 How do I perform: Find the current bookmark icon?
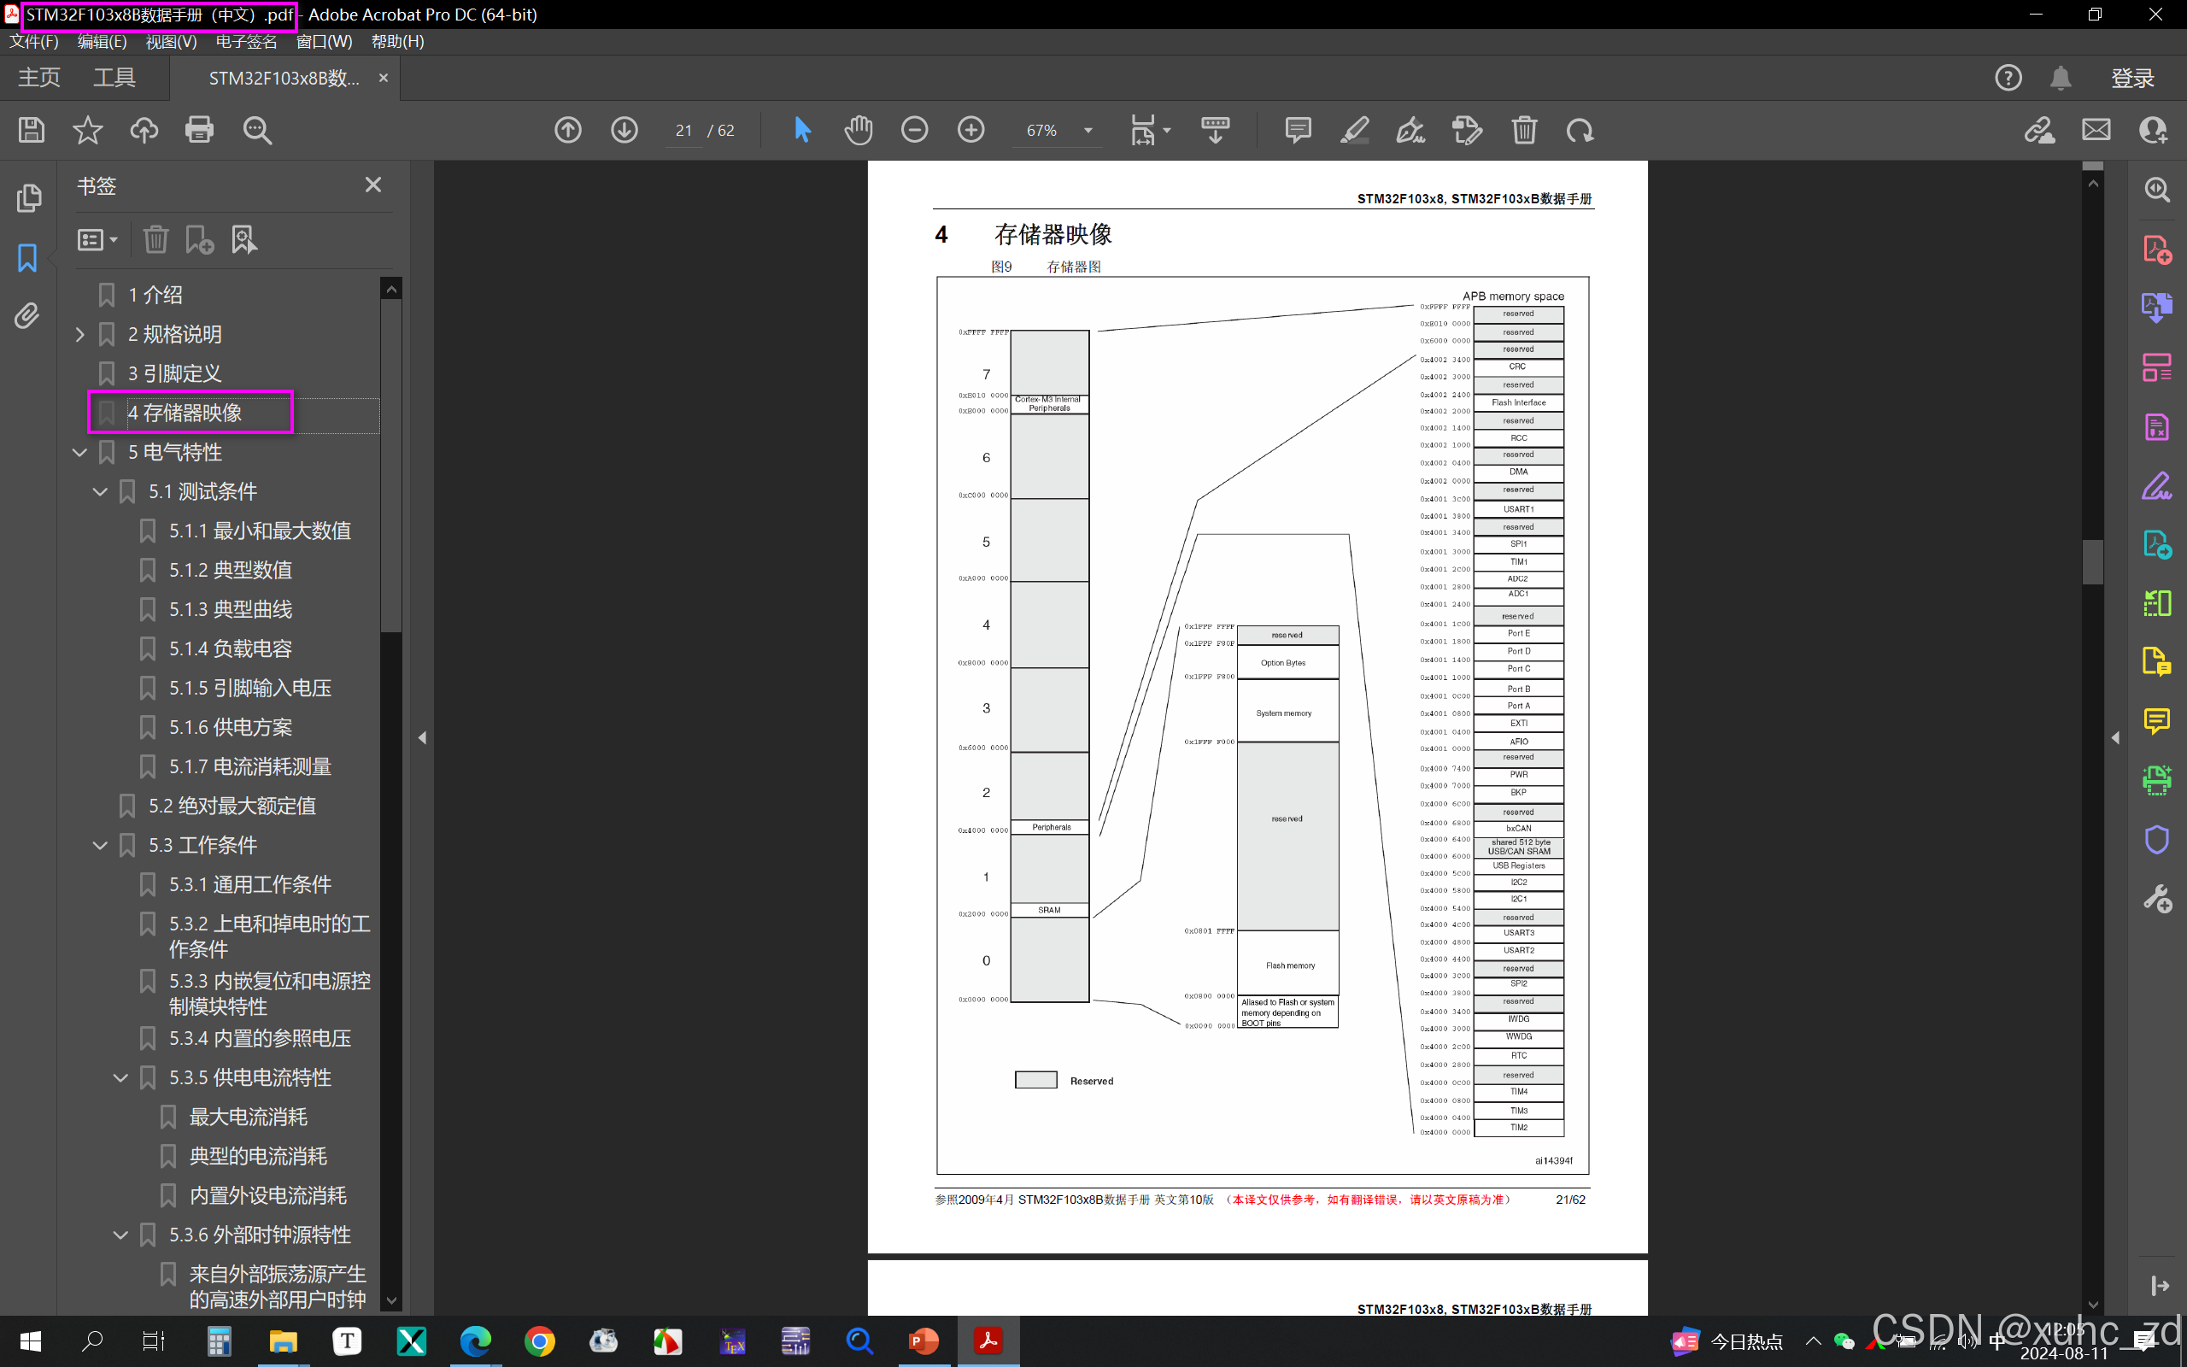tap(244, 239)
